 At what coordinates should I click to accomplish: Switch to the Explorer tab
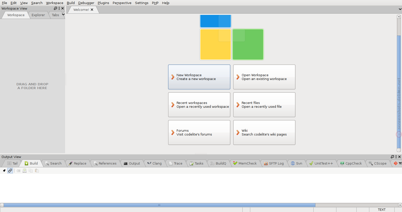pos(38,15)
